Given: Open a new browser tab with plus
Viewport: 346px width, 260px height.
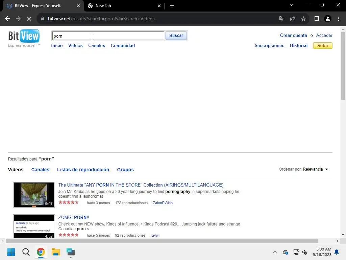Looking at the screenshot, I should pyautogui.click(x=172, y=6).
